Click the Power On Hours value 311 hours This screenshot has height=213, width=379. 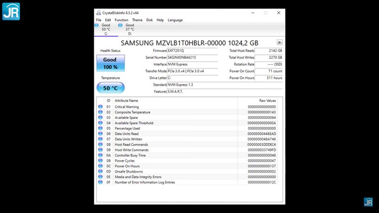268,78
